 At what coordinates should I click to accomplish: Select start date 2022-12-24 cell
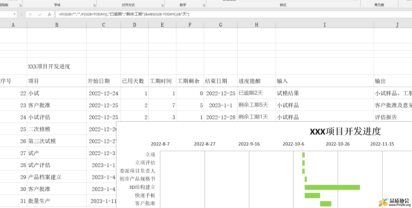click(x=104, y=93)
